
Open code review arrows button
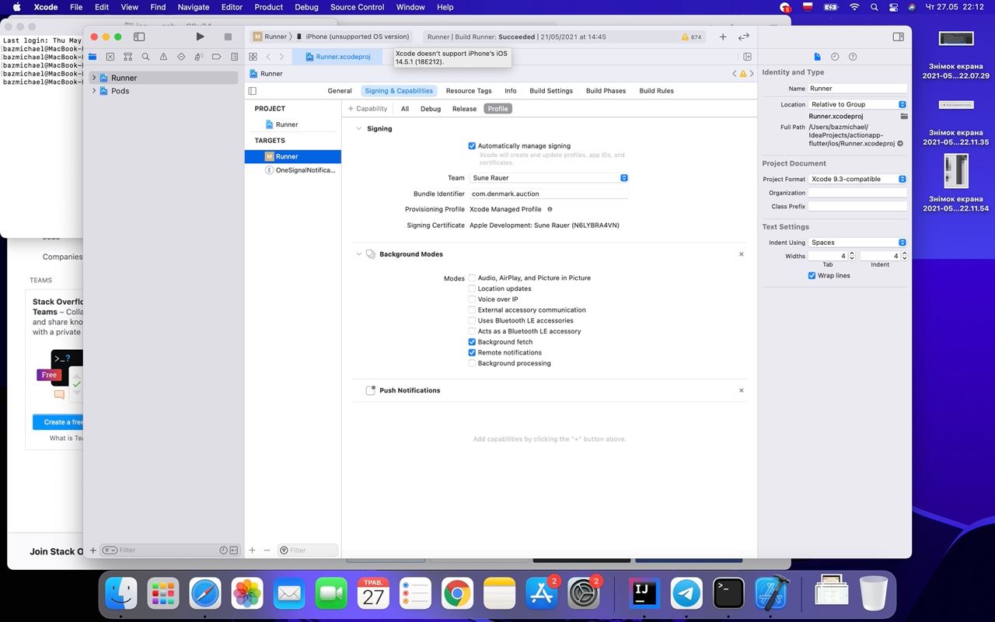coord(744,37)
